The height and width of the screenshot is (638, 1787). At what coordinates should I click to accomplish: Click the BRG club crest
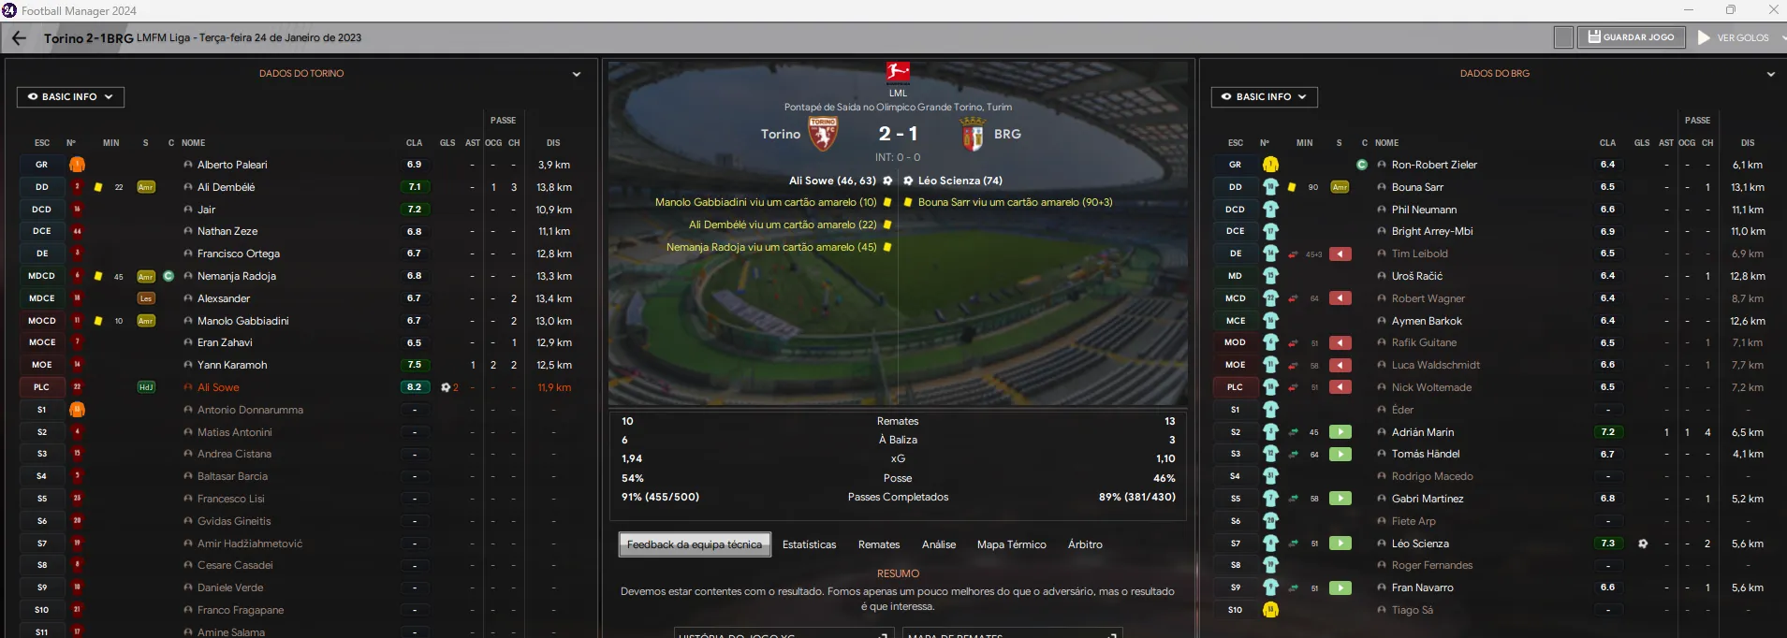pos(973,135)
